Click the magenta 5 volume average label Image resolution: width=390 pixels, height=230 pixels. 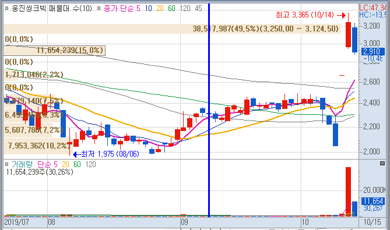pos(55,164)
